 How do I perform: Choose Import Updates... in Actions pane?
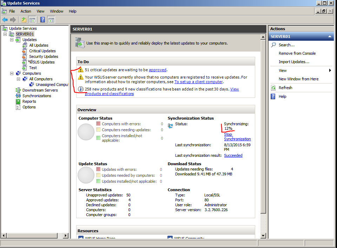294,62
